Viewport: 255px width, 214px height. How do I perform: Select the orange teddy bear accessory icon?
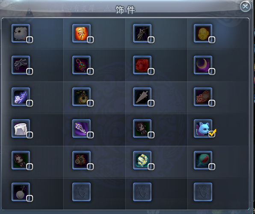coord(81,33)
